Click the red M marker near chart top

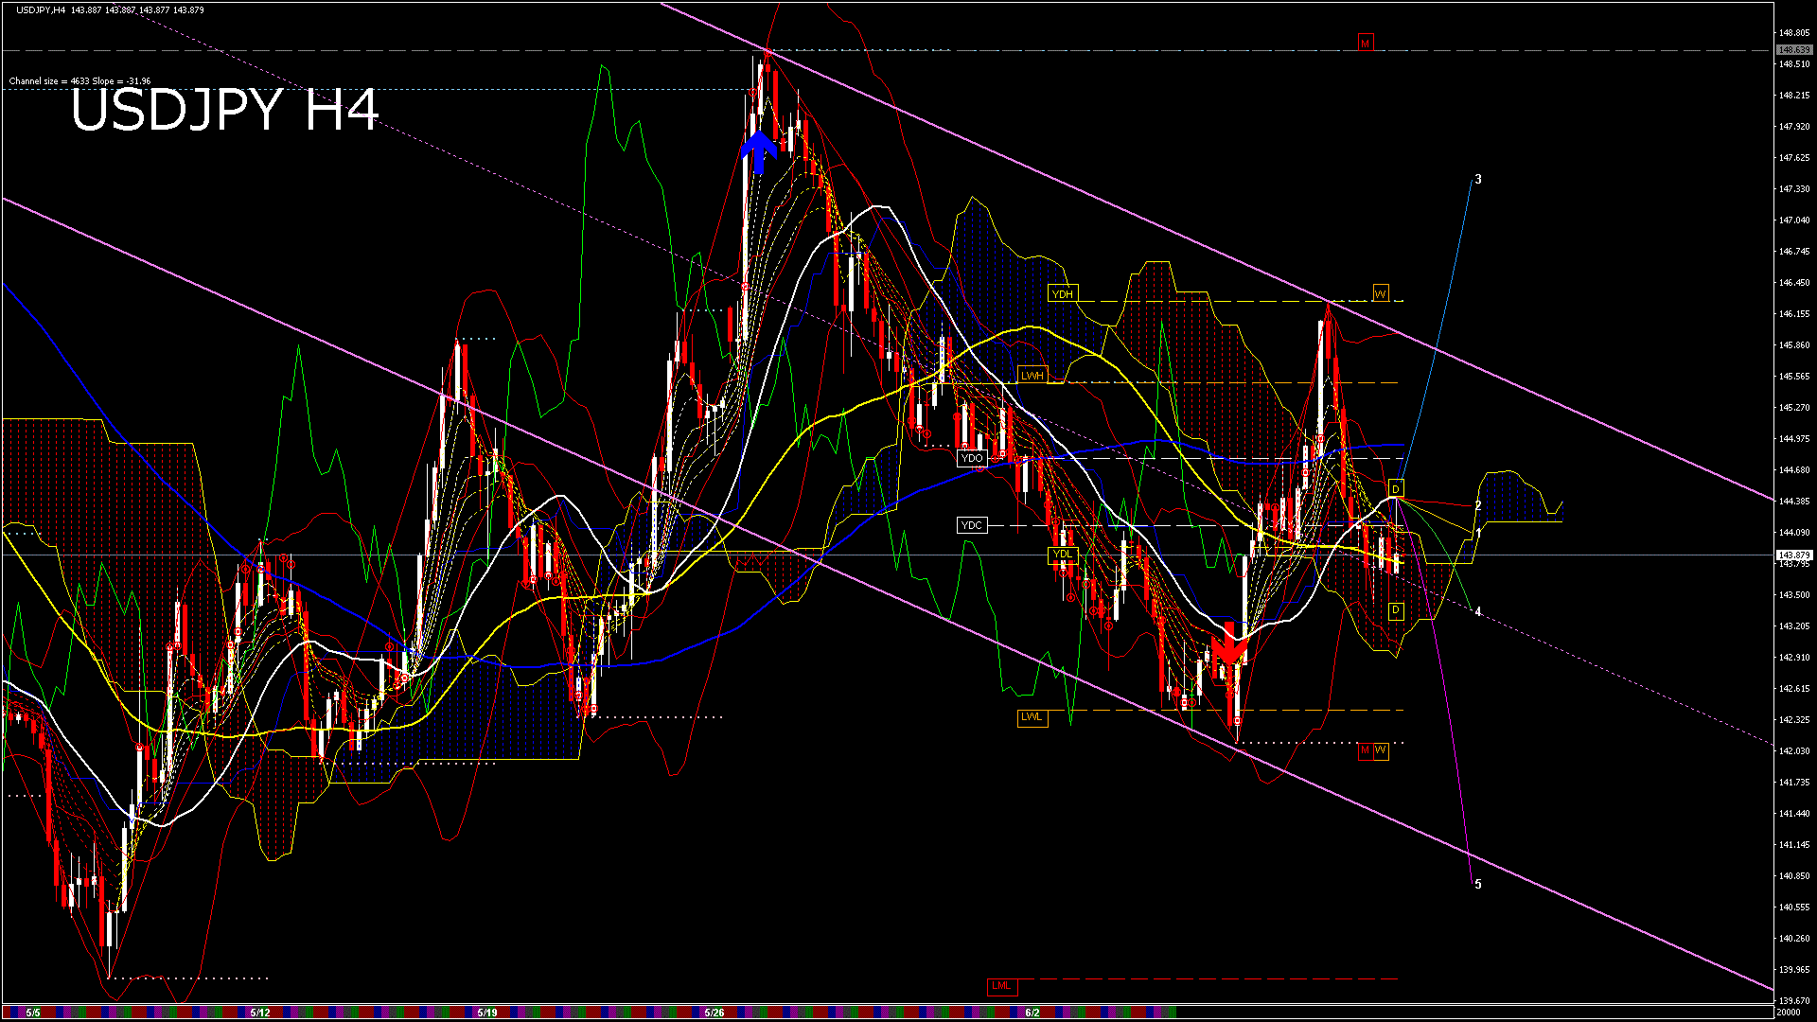click(x=1365, y=44)
